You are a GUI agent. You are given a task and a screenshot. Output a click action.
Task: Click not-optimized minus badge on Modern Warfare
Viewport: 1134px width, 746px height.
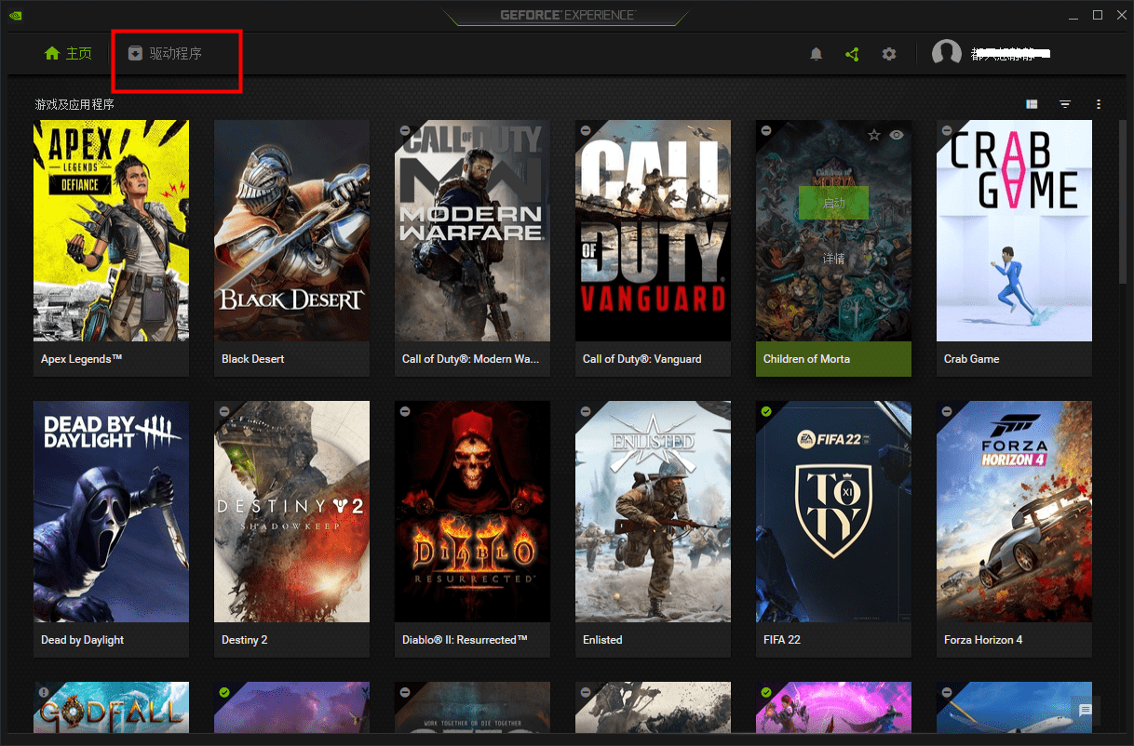point(405,130)
